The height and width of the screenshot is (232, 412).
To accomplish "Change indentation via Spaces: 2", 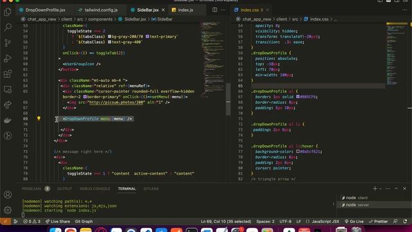I will 265,222.
